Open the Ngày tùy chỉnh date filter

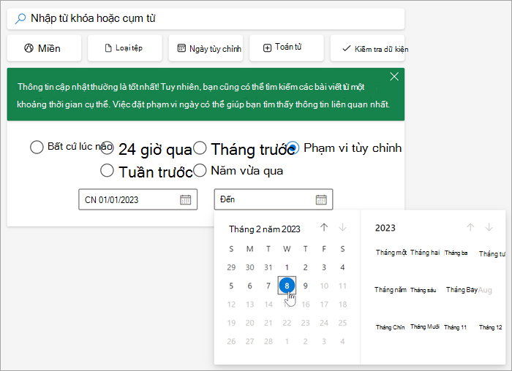[206, 48]
